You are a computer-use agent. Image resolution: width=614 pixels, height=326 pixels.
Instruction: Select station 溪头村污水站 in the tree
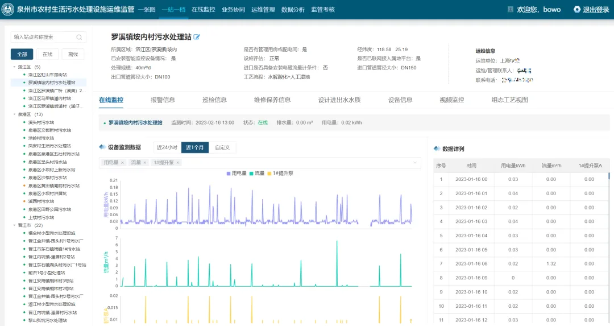click(41, 122)
